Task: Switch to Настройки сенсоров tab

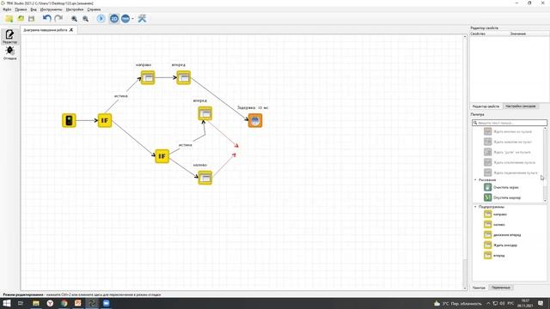Action: tap(521, 106)
